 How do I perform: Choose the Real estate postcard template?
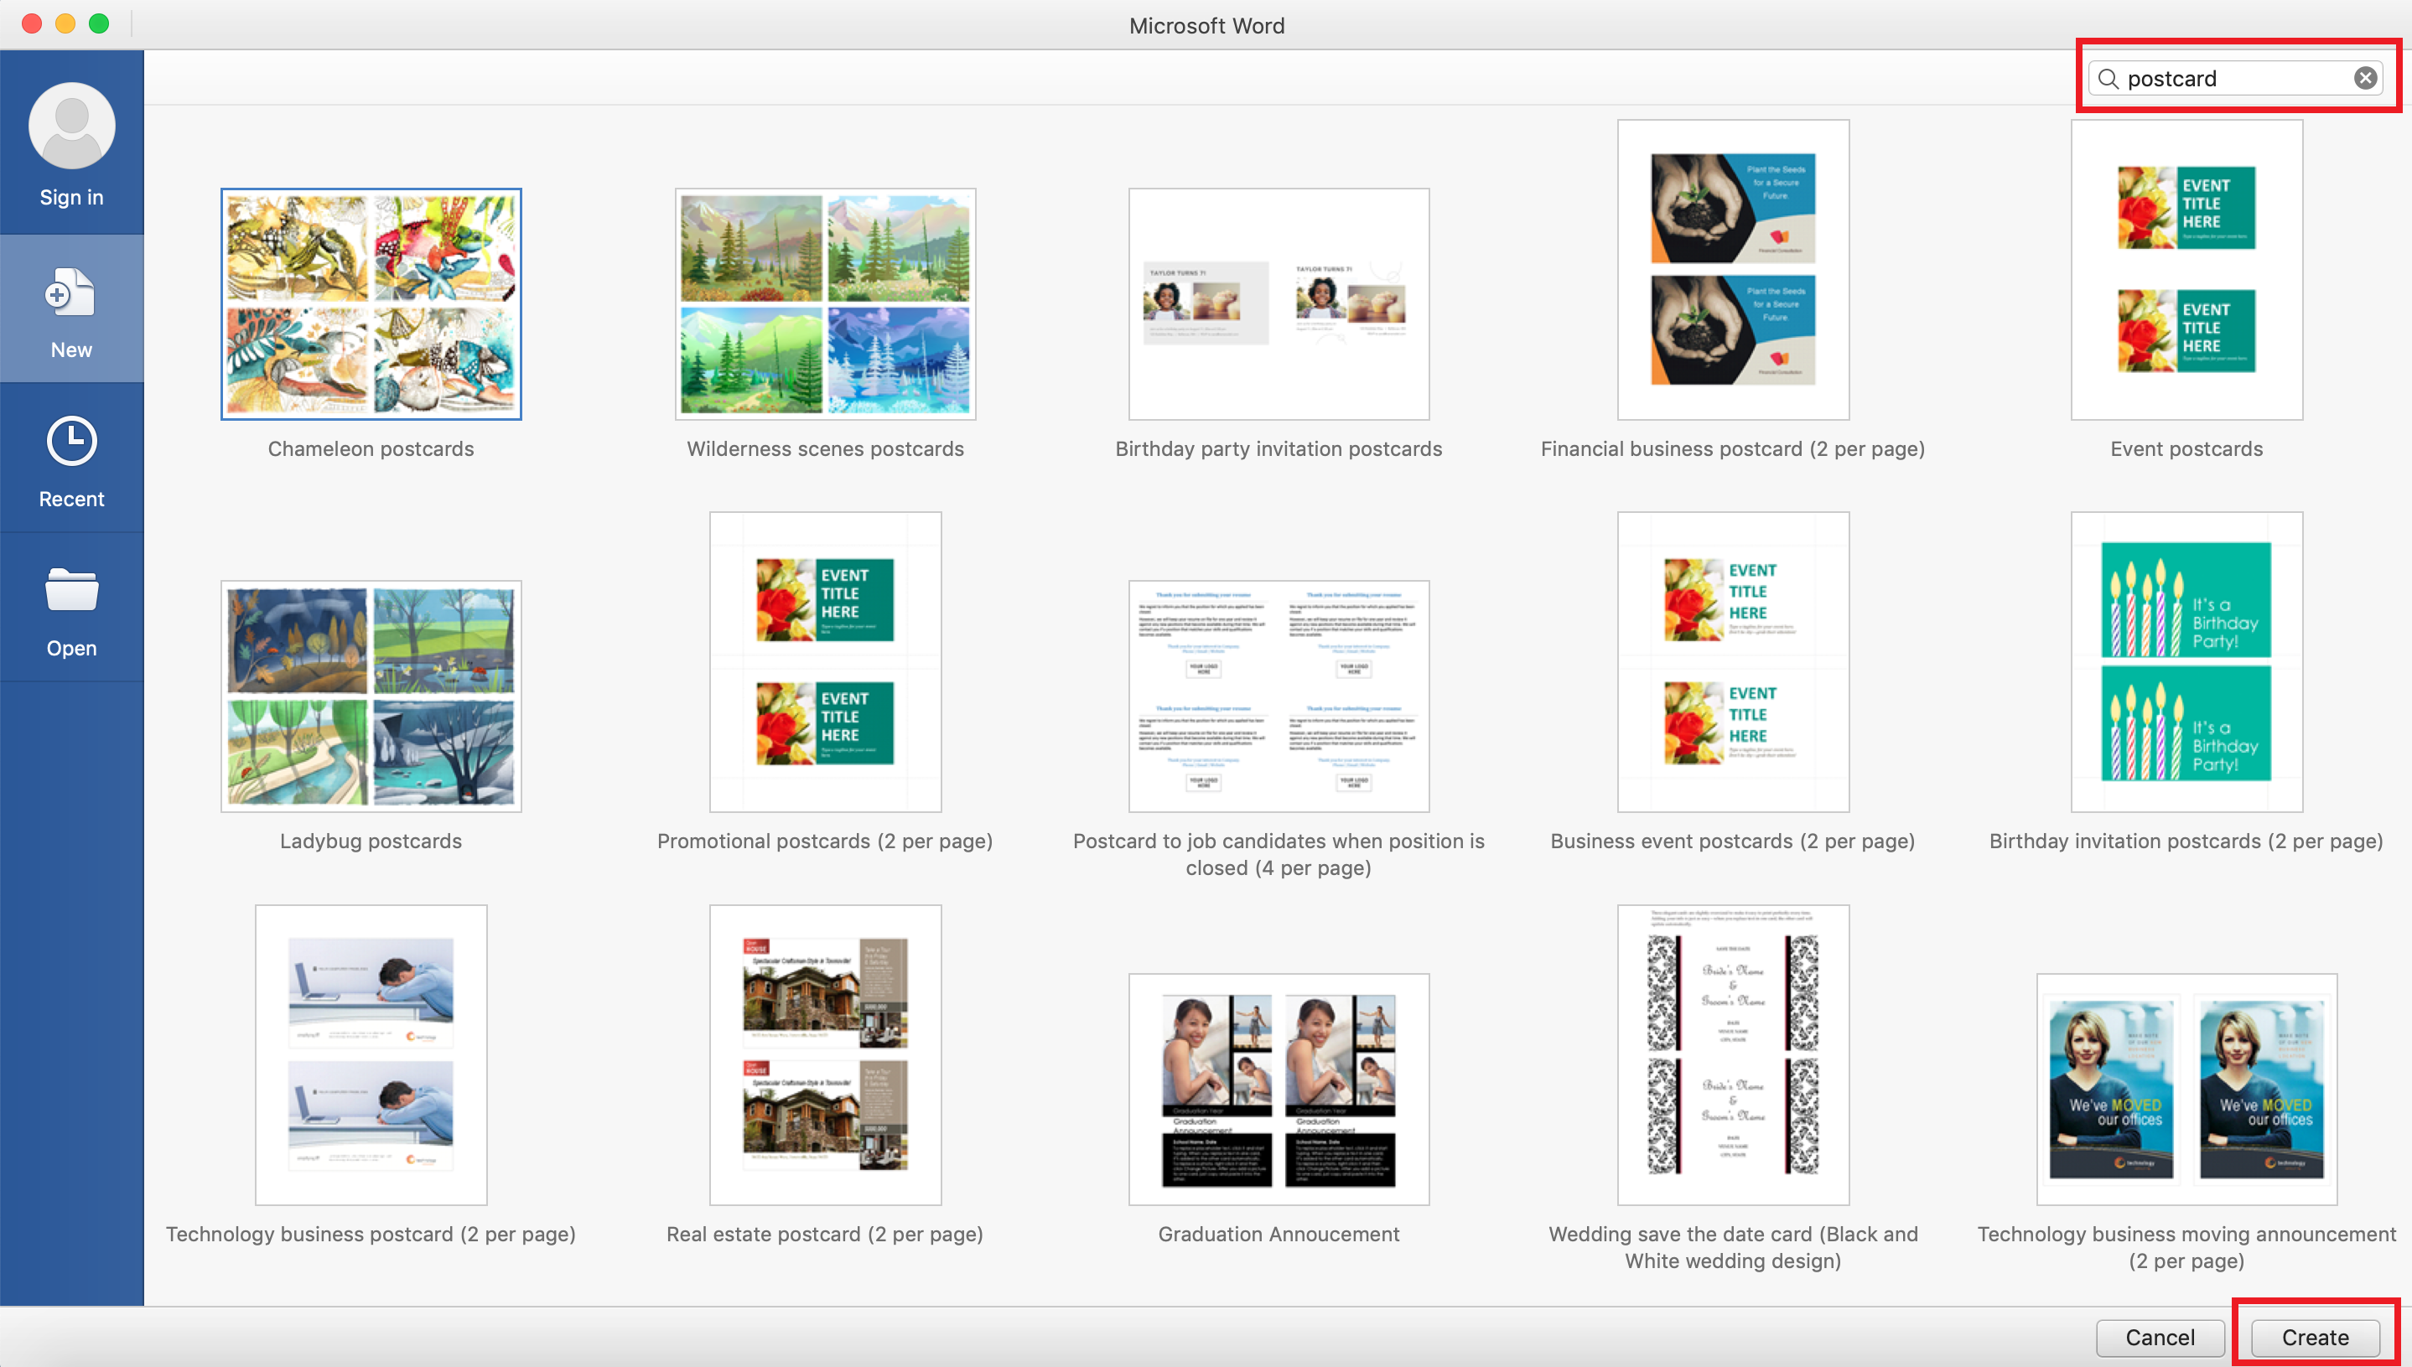[825, 1054]
